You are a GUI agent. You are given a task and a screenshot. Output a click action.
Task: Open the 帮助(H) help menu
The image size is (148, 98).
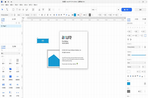click(36, 5)
